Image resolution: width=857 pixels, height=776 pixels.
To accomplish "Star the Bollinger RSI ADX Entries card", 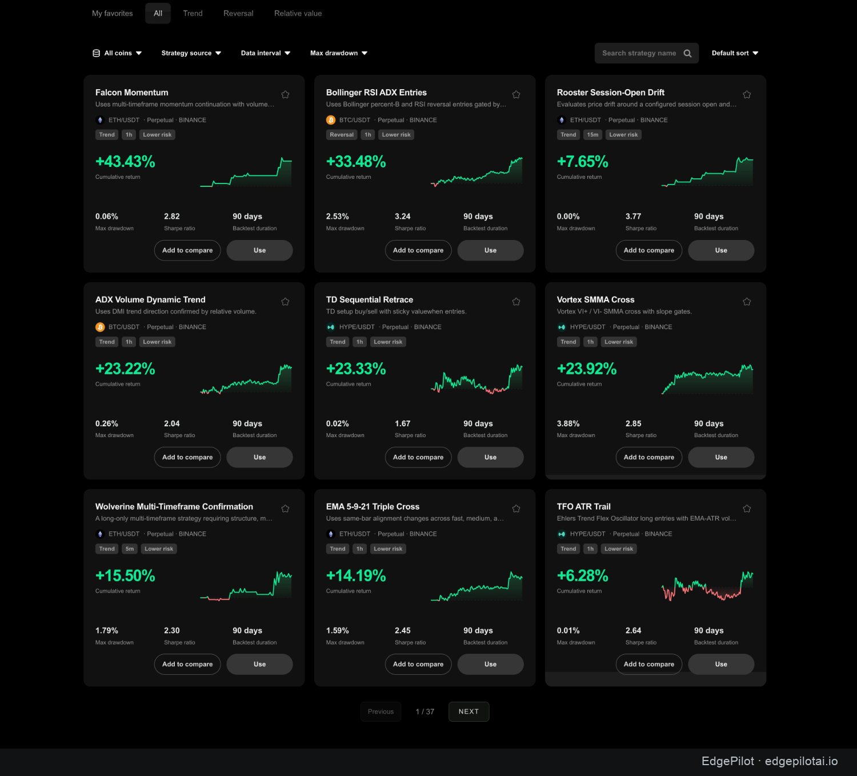I will [x=516, y=94].
